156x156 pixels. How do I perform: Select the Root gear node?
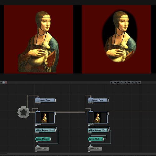pos(24,112)
